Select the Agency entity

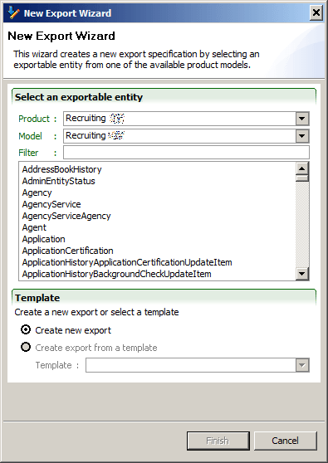point(37,193)
